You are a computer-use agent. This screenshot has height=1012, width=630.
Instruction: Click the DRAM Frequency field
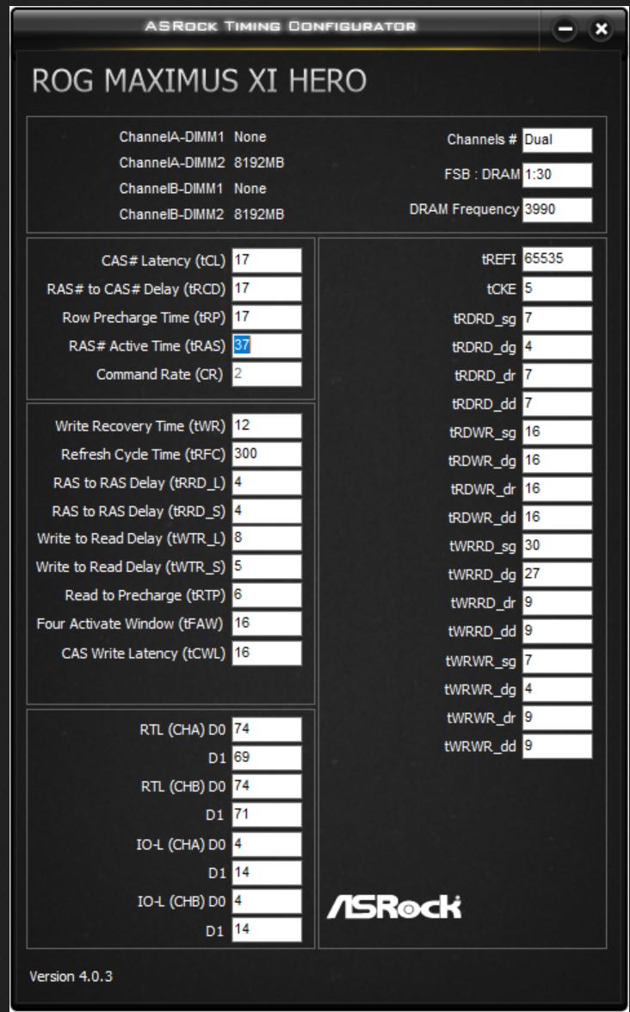tap(557, 209)
